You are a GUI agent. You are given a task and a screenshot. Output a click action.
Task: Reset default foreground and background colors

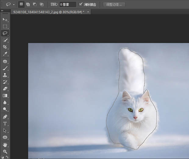[2, 157]
